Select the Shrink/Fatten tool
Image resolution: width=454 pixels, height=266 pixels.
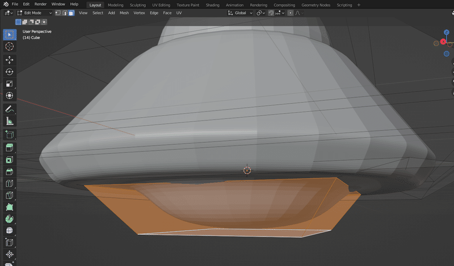10,254
